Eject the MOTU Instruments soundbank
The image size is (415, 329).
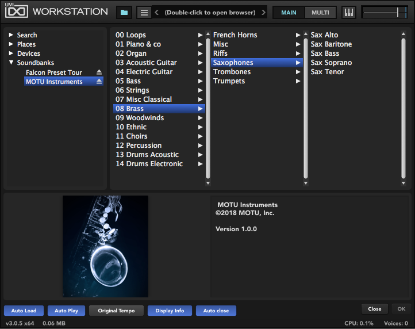click(x=99, y=81)
